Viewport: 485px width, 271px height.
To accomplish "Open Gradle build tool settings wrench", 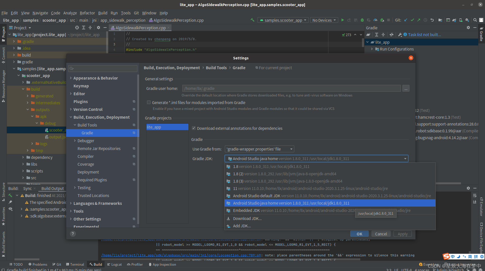I will pos(400,35).
